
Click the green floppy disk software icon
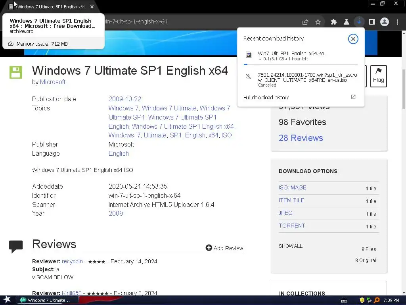coord(16,72)
